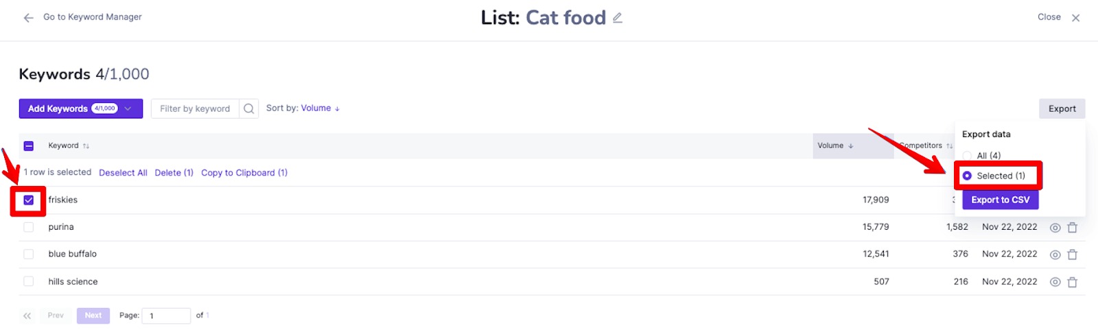Screen dimensions: 1098x330
Task: Delete hills science row via trash icon
Action: 1073,282
